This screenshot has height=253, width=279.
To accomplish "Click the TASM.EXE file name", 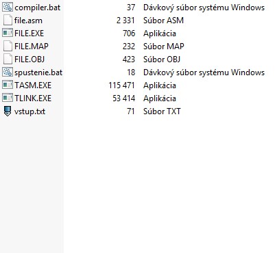I will pos(33,85).
